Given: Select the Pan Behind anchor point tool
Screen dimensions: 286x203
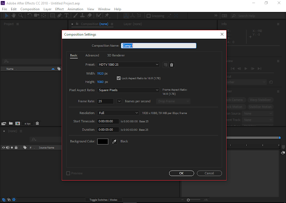Looking at the screenshot, I should tap(44, 16).
